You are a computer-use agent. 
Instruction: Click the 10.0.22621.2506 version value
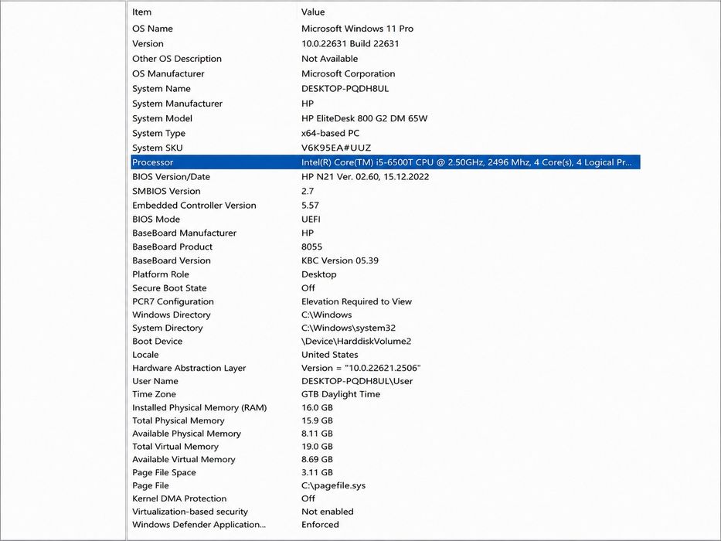[x=361, y=368]
